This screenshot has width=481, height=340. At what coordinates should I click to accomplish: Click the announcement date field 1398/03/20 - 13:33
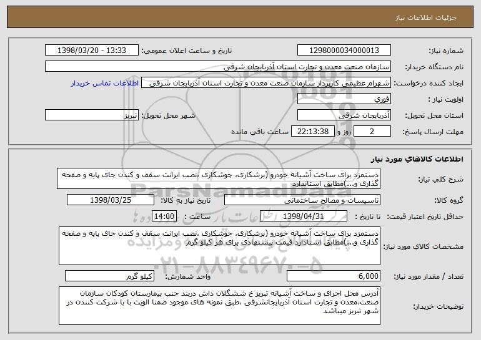pyautogui.click(x=92, y=50)
